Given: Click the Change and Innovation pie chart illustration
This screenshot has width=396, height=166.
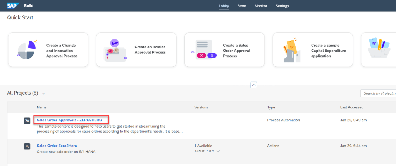Looking at the screenshot, I should tap(26, 50).
